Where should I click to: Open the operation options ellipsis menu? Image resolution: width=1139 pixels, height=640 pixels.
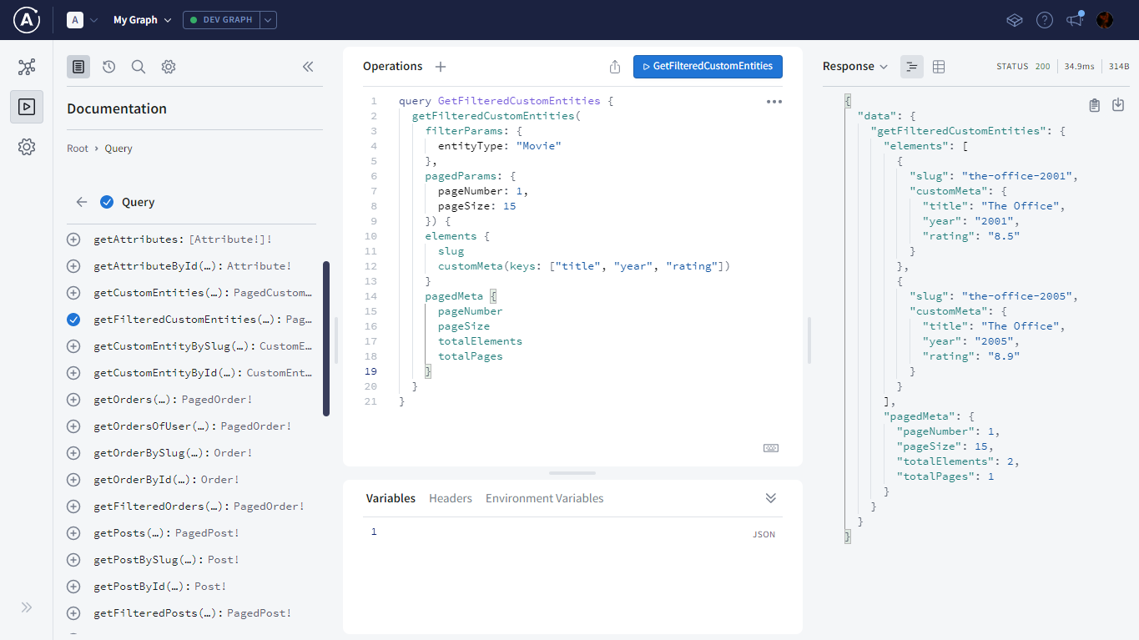(x=774, y=102)
